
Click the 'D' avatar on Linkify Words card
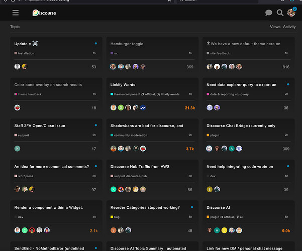pos(121,107)
